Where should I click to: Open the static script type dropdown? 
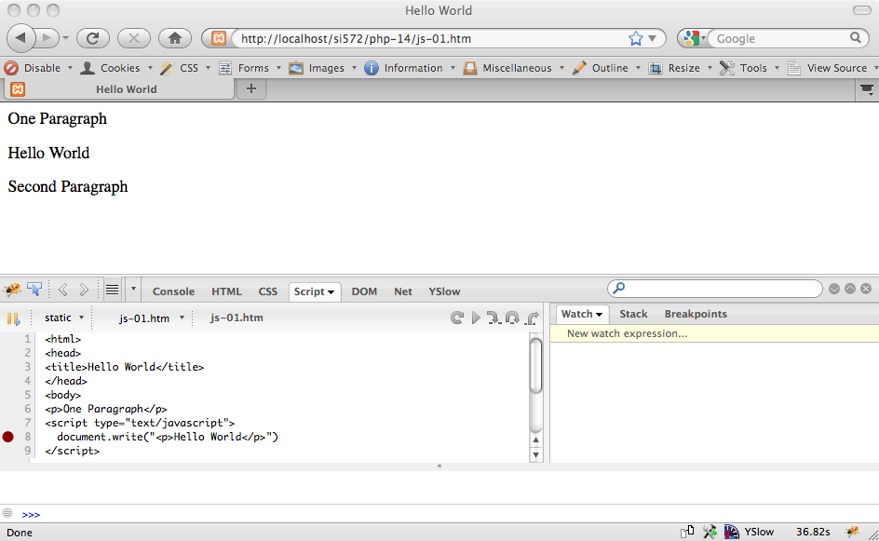64,318
